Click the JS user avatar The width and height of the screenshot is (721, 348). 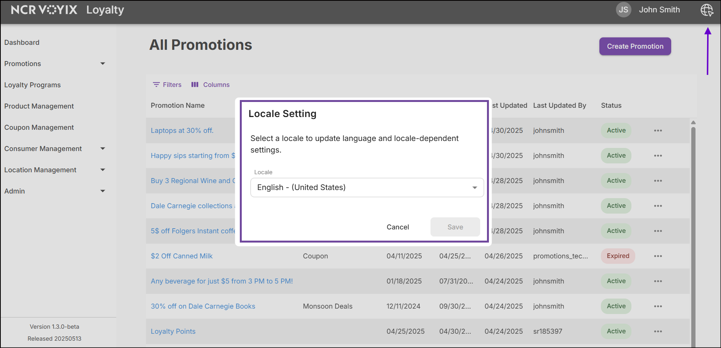pyautogui.click(x=623, y=10)
